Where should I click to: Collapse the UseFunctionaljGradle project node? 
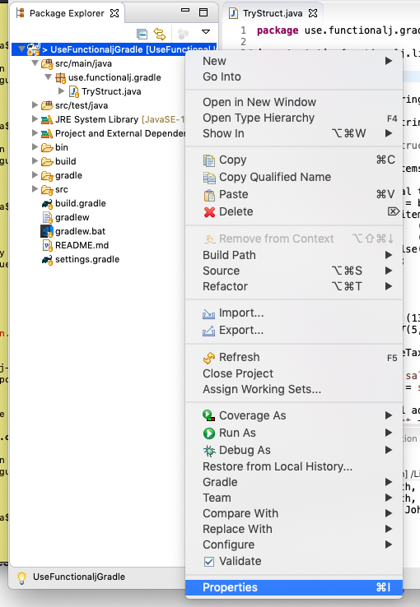point(21,49)
